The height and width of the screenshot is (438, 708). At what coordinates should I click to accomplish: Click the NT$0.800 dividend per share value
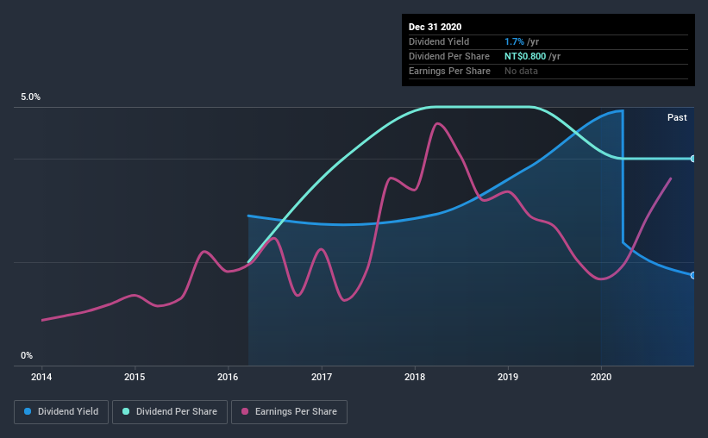click(525, 56)
